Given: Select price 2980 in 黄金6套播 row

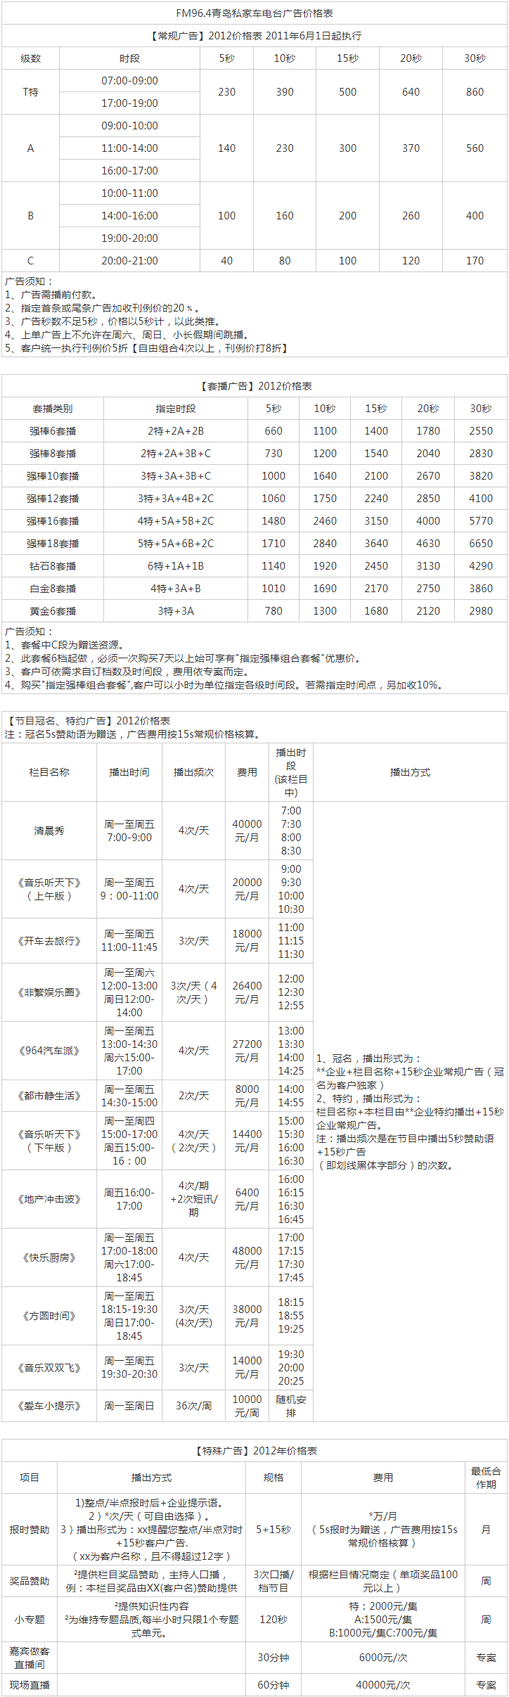Looking at the screenshot, I should pyautogui.click(x=481, y=611).
